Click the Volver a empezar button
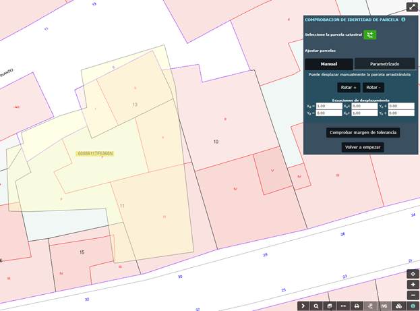Screen dimensions: 420x311 (363, 147)
